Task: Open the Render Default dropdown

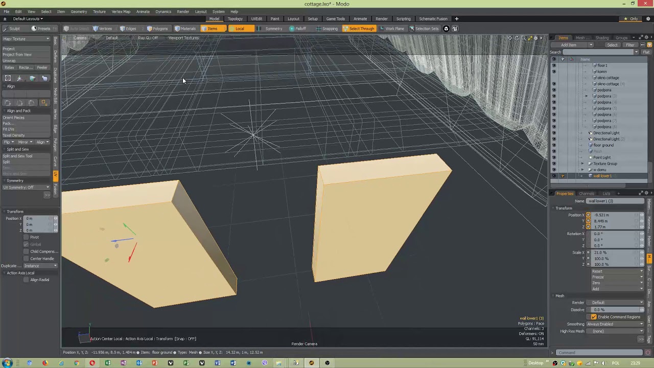Action: [615, 303]
